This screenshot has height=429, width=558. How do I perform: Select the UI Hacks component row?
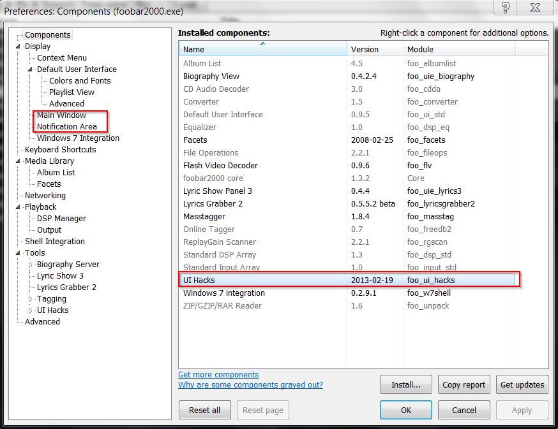point(347,280)
